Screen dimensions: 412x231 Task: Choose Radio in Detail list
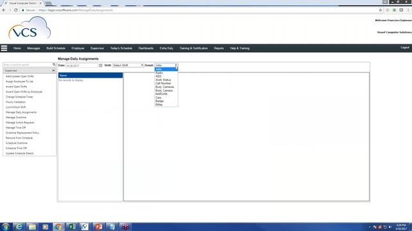point(166,73)
